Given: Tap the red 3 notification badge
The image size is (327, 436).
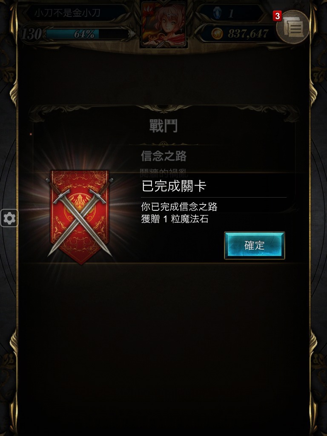Looking at the screenshot, I should 277,16.
